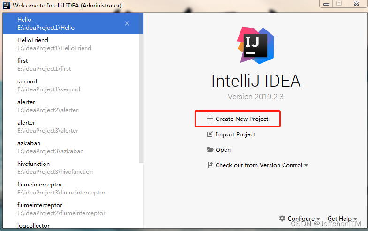
Task: Select the hivefunction recent project
Action: click(x=71, y=168)
